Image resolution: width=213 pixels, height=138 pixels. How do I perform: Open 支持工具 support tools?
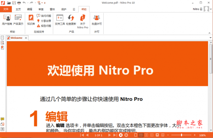click(60, 20)
